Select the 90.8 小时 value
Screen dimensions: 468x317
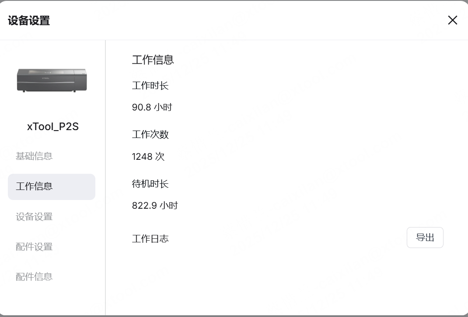pos(152,107)
